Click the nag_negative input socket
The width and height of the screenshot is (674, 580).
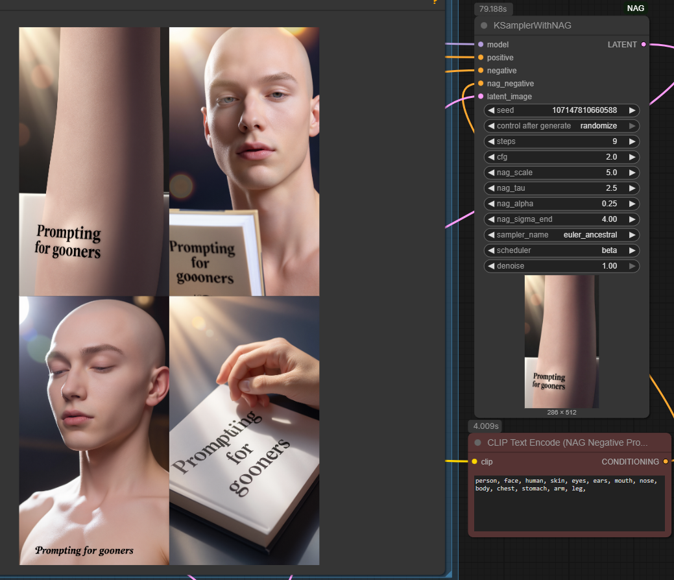(481, 84)
